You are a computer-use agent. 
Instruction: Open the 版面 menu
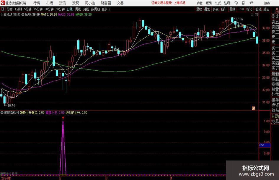208,3
